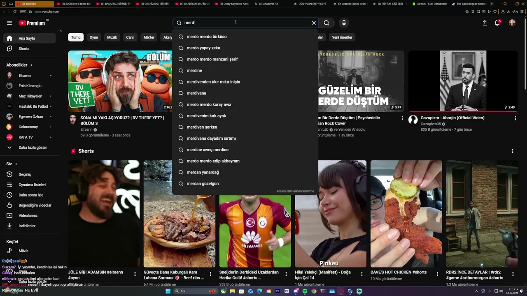Select Tümü filter chip
Image resolution: width=527 pixels, height=296 pixels.
click(x=76, y=37)
